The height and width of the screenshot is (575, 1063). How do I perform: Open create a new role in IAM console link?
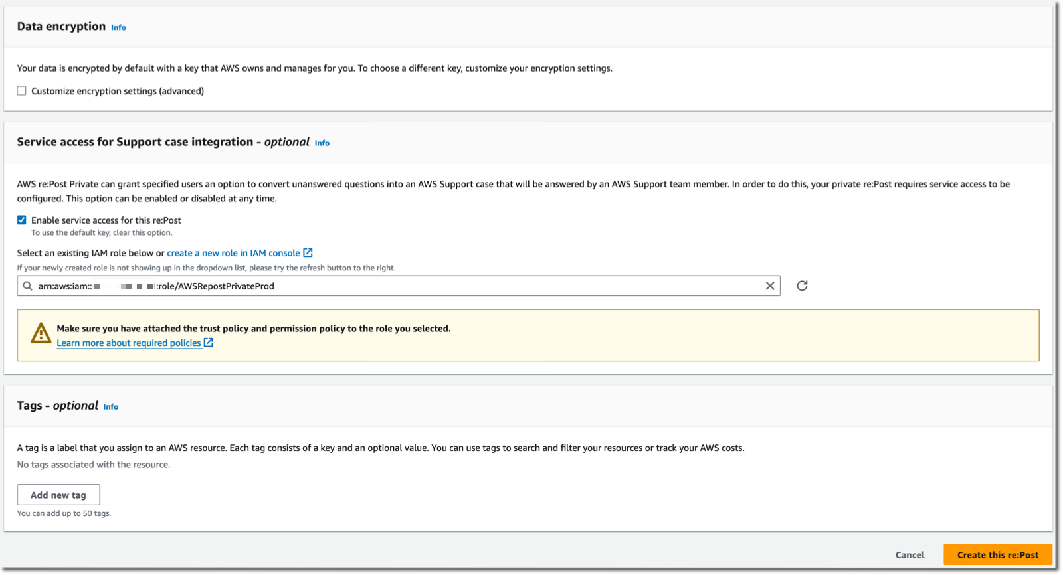click(x=233, y=253)
